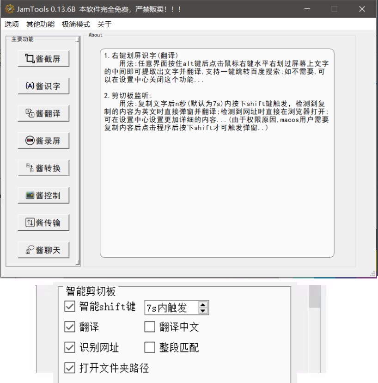
Task: Click the 酱控制 control icon
Action: (30, 195)
